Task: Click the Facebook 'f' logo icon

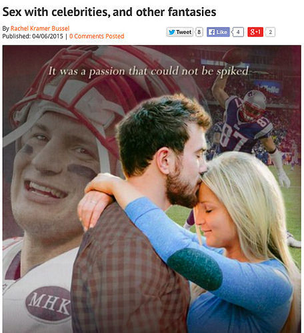Action: coord(211,32)
